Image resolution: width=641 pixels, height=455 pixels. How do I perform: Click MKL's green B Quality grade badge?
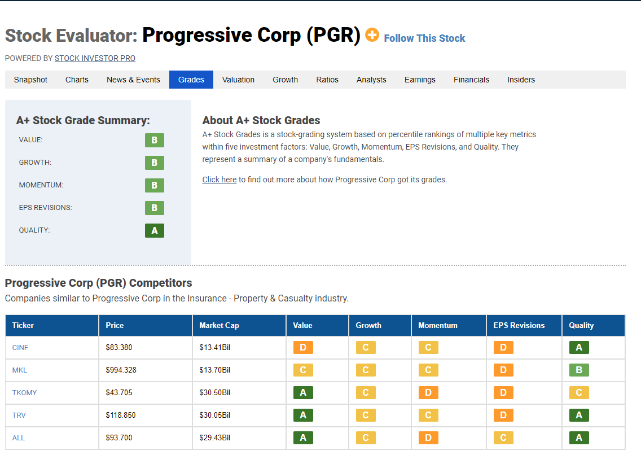(579, 370)
